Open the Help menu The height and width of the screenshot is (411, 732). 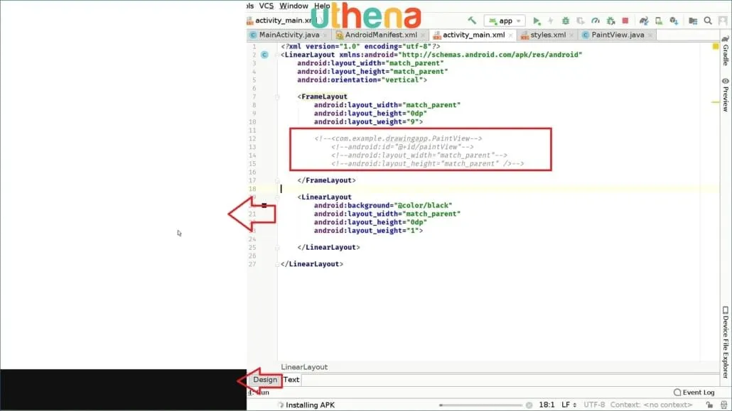[x=322, y=6]
